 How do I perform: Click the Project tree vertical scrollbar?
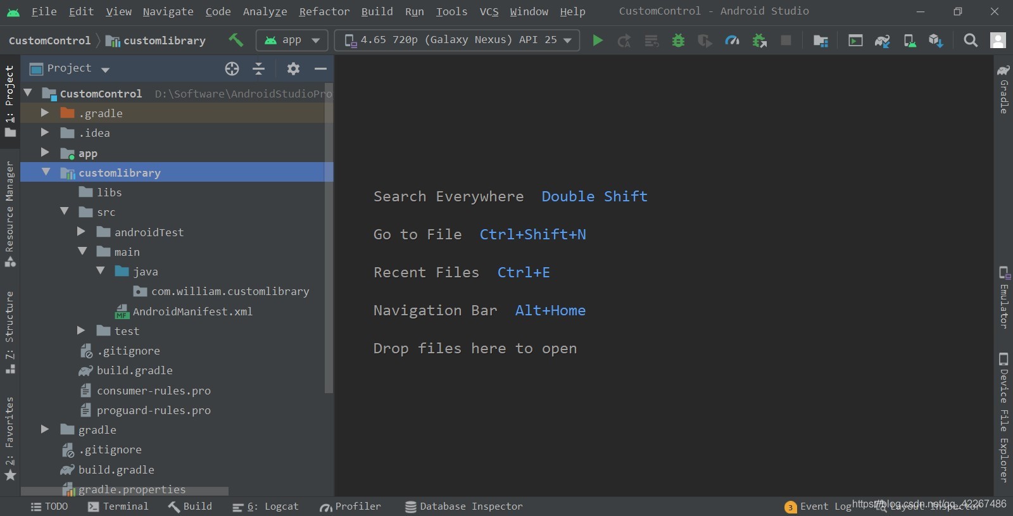tap(329, 238)
